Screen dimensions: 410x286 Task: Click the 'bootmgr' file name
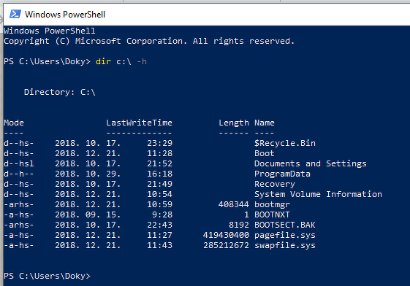272,204
